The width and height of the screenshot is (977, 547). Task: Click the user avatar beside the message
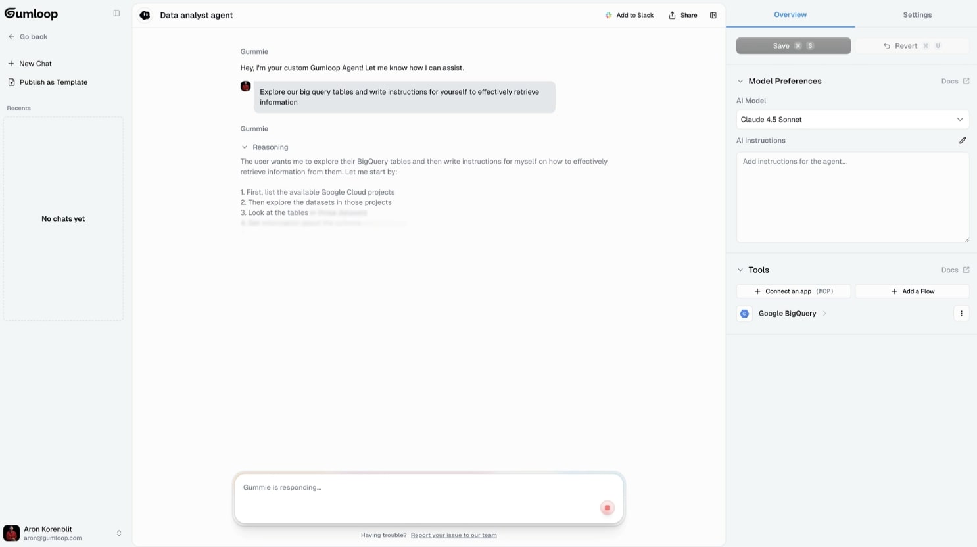245,86
